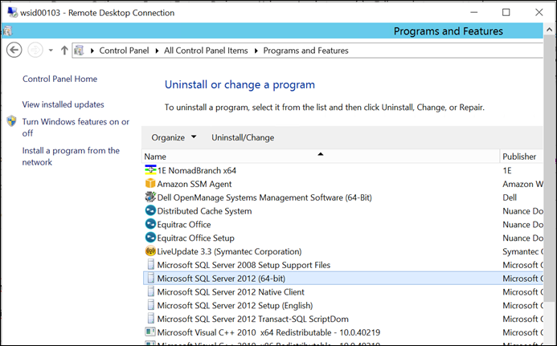557x346 pixels.
Task: Click the SQL Server 2008 Setup Support Files icon
Action: [151, 265]
